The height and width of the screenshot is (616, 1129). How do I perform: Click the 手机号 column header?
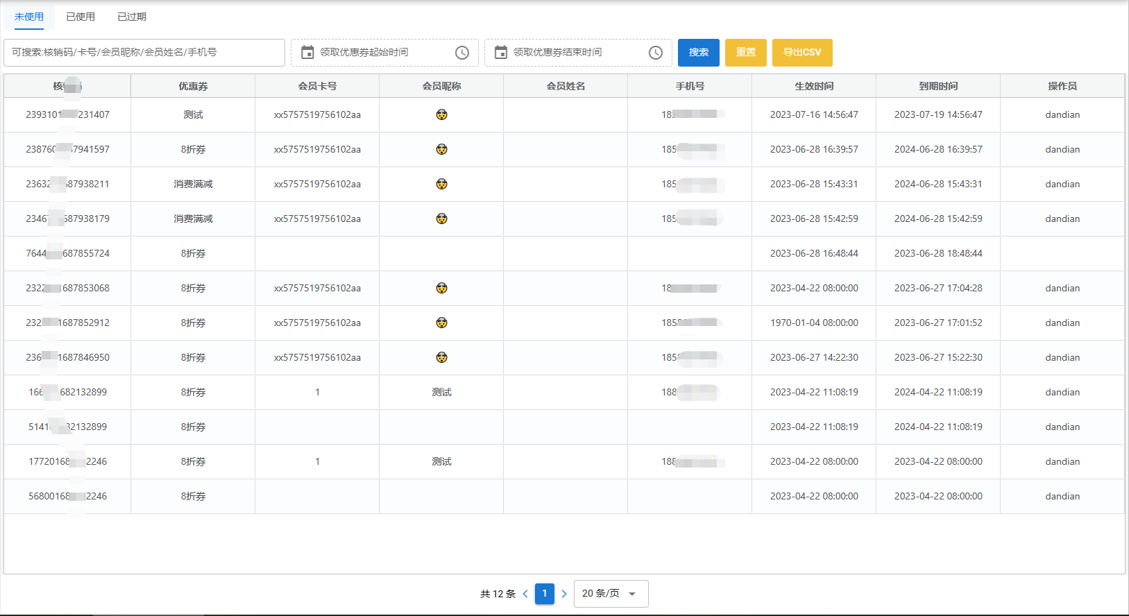pos(690,86)
